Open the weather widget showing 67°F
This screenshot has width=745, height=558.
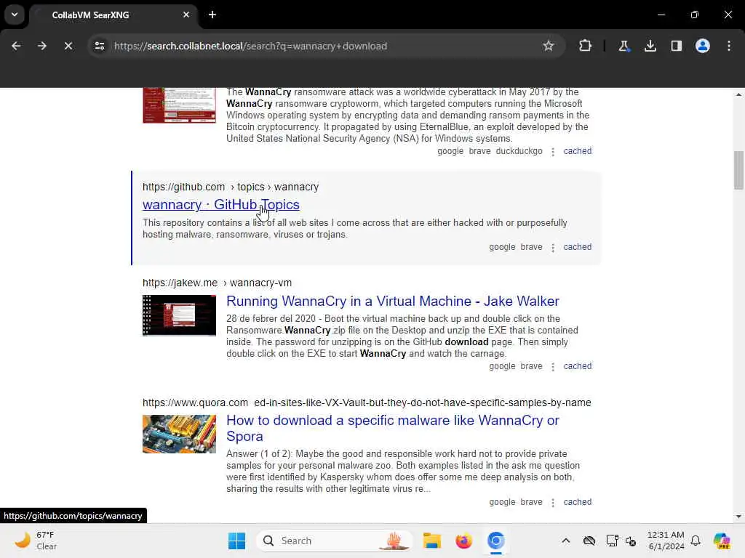coord(36,541)
